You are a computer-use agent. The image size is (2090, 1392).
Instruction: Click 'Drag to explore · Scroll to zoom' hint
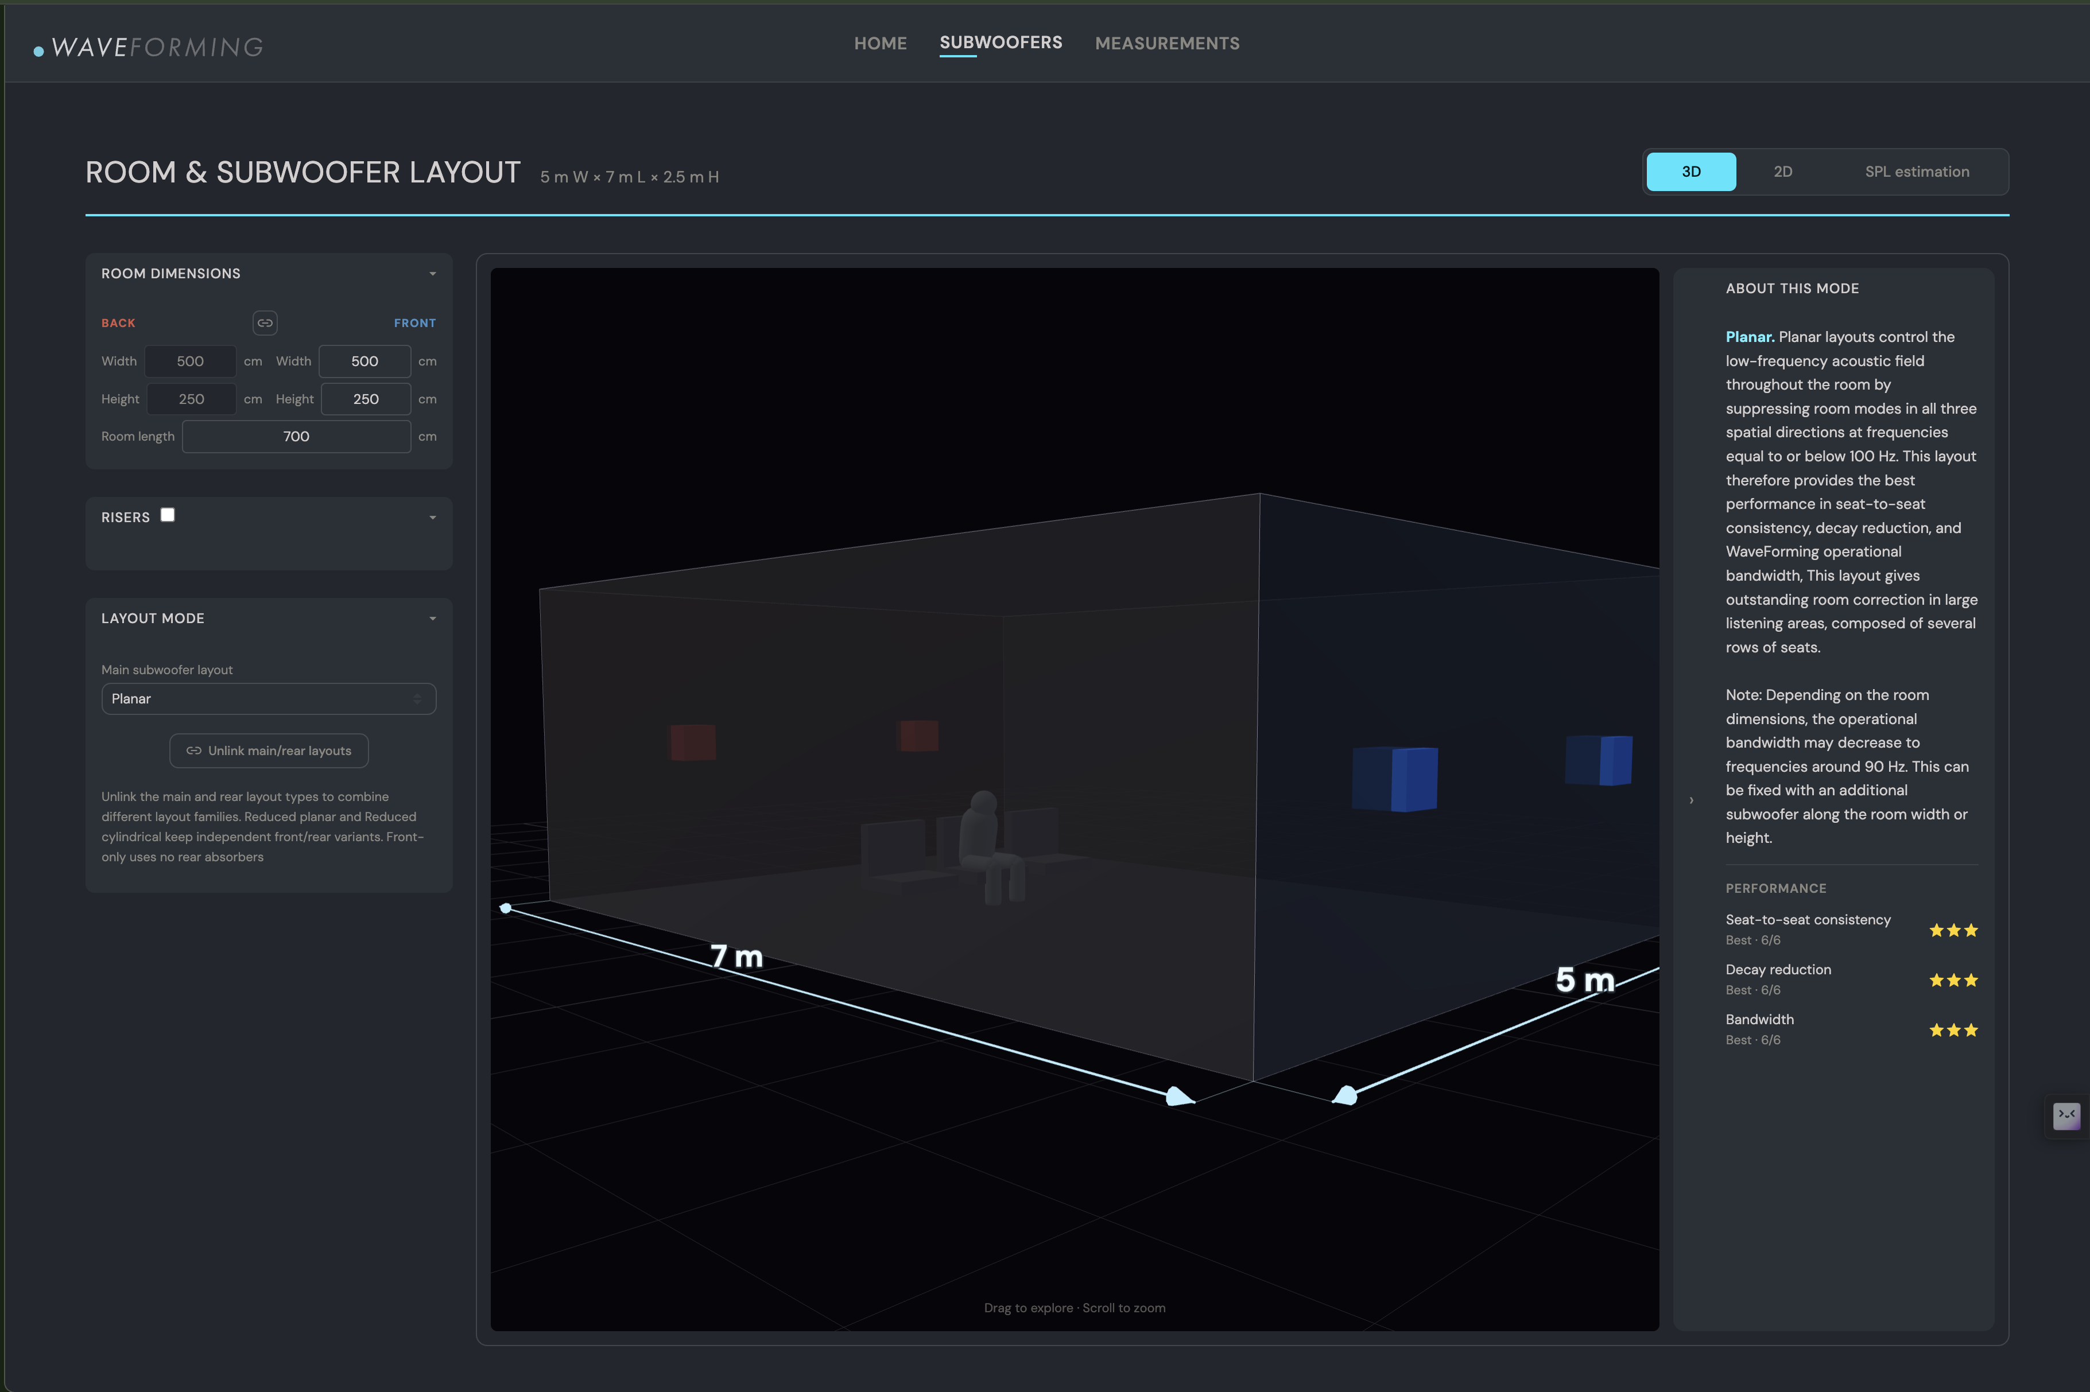[1075, 1308]
